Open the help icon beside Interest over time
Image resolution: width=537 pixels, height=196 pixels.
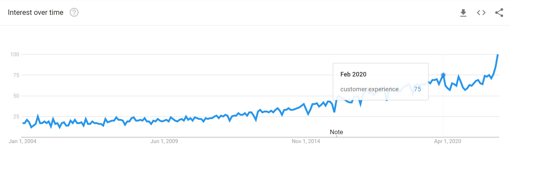74,13
